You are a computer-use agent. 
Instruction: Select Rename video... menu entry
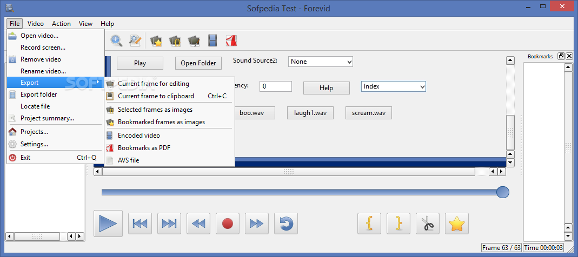point(55,71)
